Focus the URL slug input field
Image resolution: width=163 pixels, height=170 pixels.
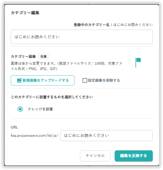(106, 136)
